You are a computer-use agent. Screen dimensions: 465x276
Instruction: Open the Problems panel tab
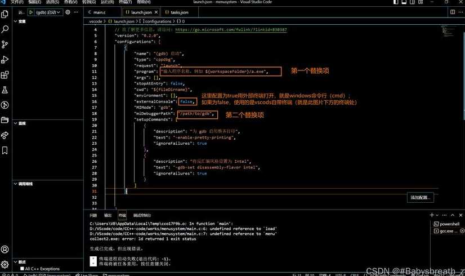pyautogui.click(x=93, y=215)
